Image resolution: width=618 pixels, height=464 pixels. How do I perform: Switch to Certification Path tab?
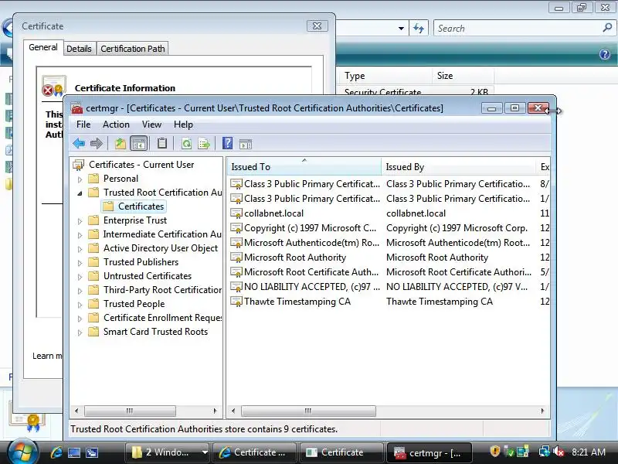[132, 49]
